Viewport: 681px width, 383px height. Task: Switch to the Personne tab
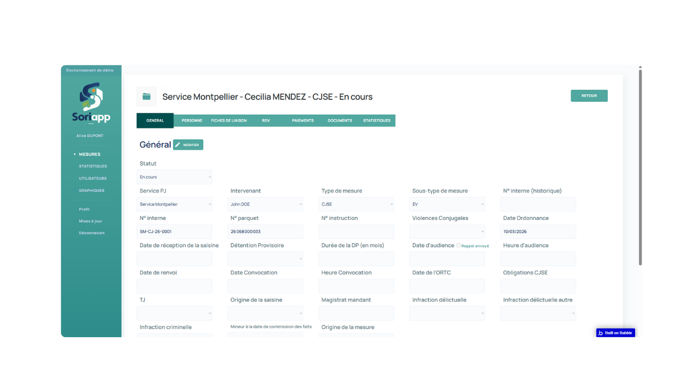pyautogui.click(x=192, y=121)
